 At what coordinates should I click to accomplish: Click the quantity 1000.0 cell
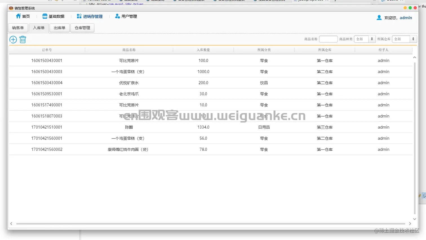(x=203, y=72)
